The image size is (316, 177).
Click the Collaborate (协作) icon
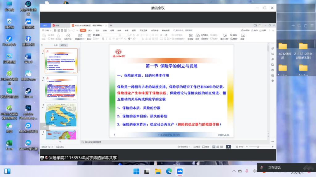(x=254, y=30)
